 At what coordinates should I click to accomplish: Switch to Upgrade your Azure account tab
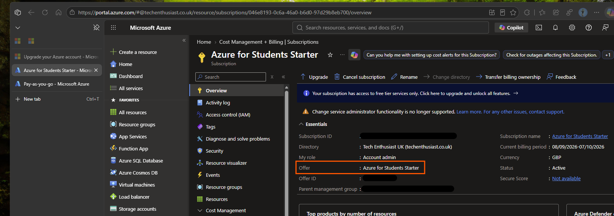click(x=57, y=57)
